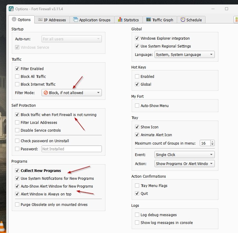Click the VLC cone icon on desktop

(x=2, y=227)
